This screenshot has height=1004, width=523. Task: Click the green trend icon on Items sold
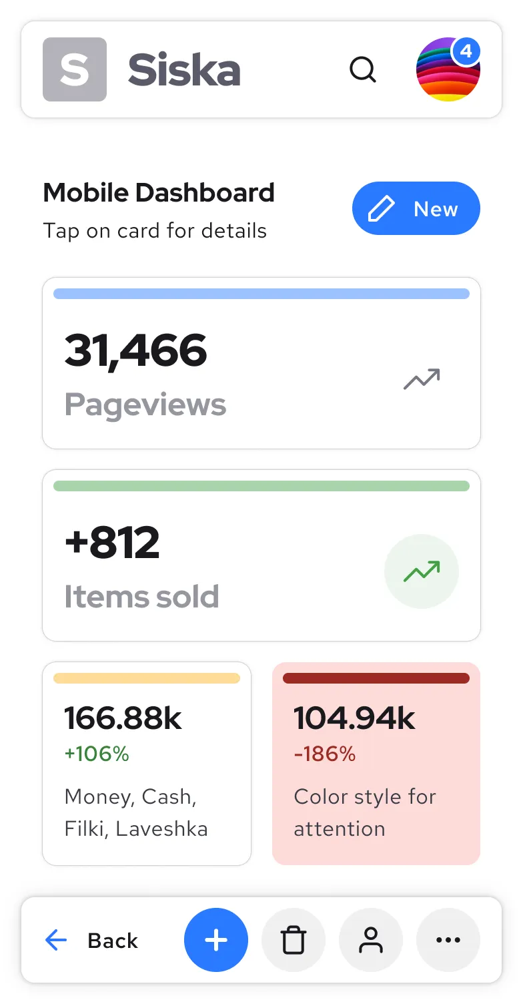coord(422,571)
